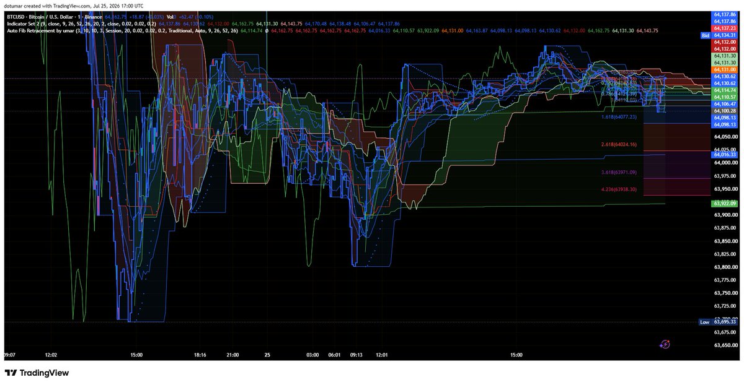Click the 3.618(63971.09) Fibonacci level label

point(620,172)
